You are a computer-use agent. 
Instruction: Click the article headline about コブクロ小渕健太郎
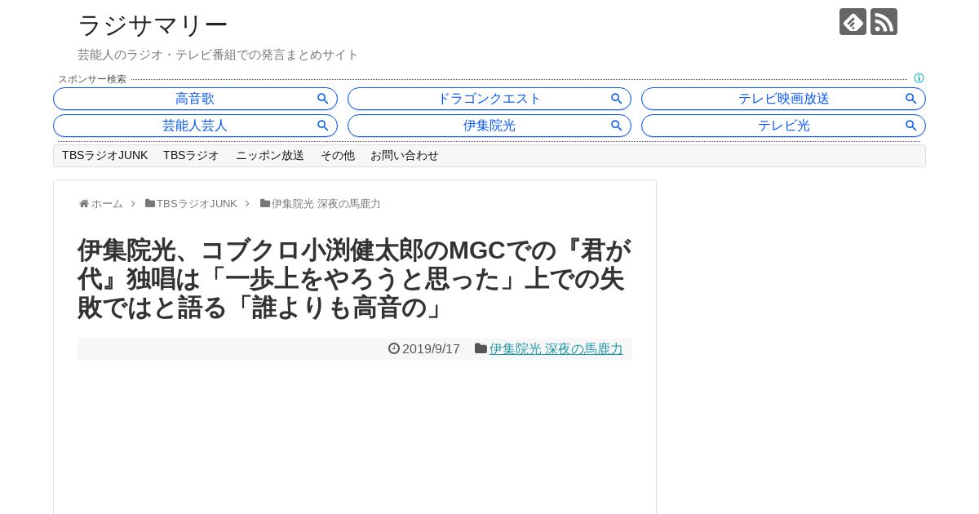tap(354, 279)
